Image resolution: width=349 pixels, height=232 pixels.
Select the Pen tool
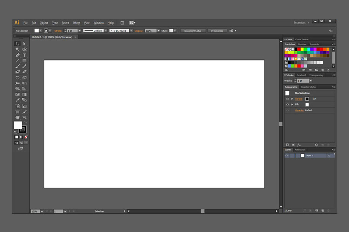point(17,55)
